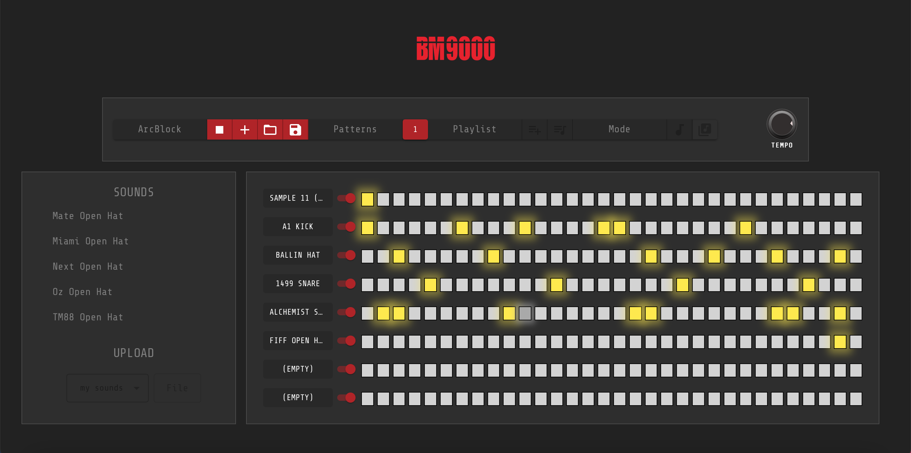Select TM88 Open Hat sound
This screenshot has width=911, height=453.
(88, 317)
